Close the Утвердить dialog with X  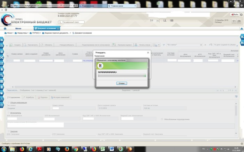[148, 53]
